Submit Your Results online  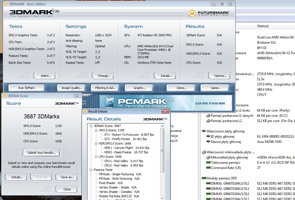click(x=41, y=153)
